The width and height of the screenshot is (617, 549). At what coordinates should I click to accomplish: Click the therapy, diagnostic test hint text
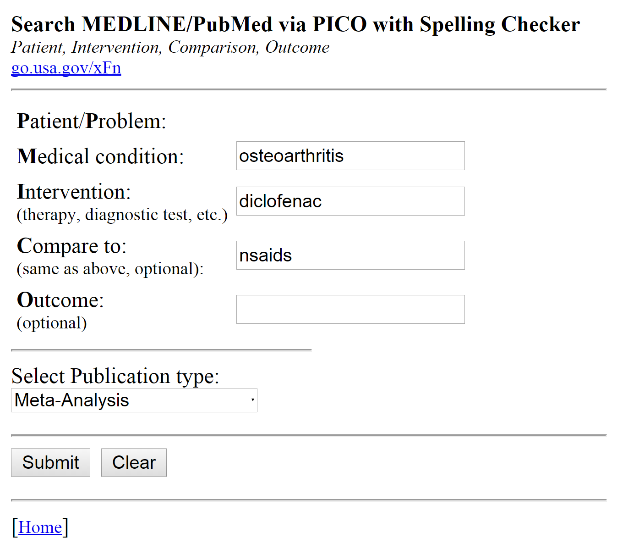[x=122, y=215]
